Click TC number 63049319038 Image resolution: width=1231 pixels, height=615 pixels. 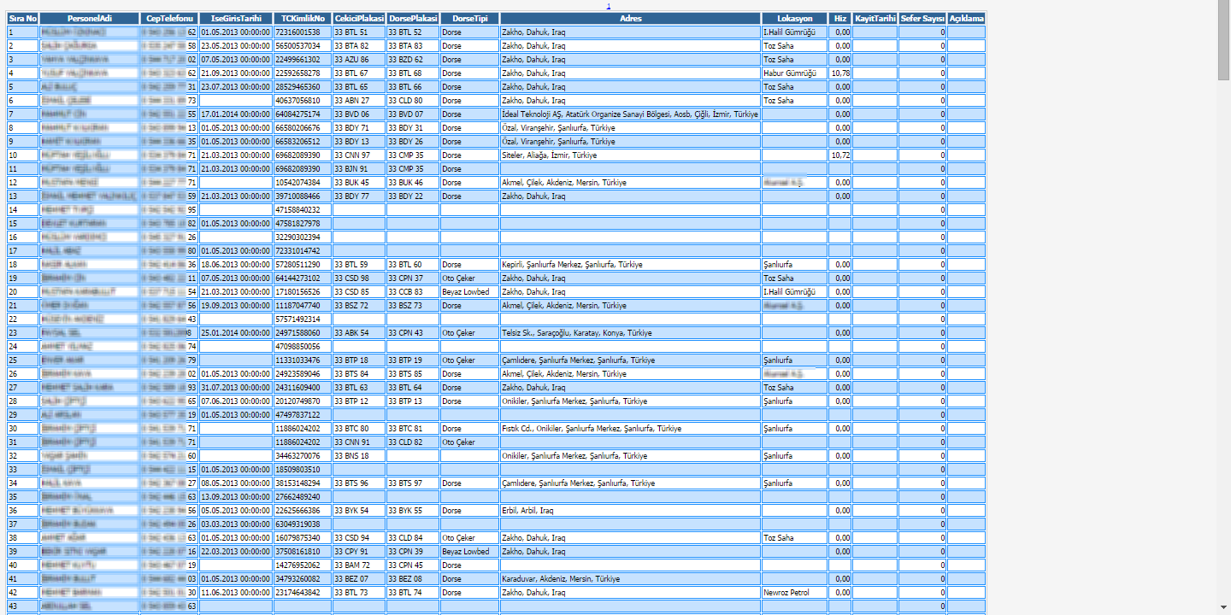coord(303,524)
